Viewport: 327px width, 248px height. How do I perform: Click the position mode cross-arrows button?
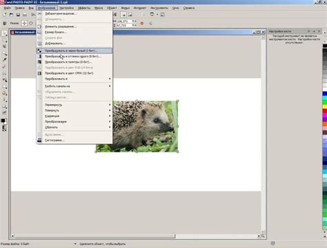(24, 23)
